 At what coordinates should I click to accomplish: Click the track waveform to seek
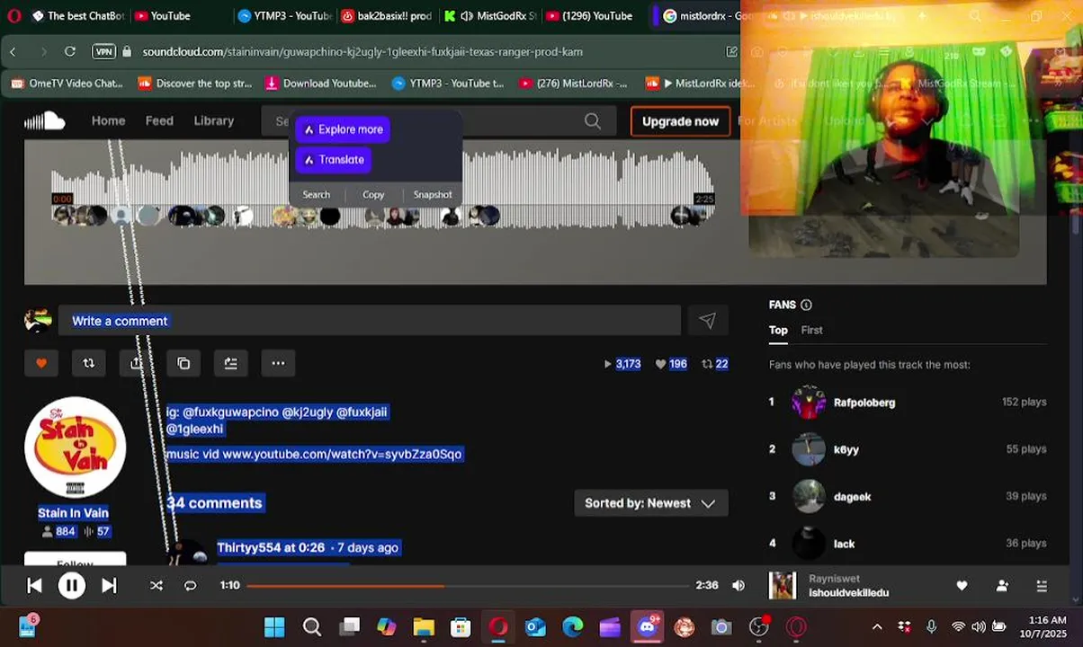[382, 190]
